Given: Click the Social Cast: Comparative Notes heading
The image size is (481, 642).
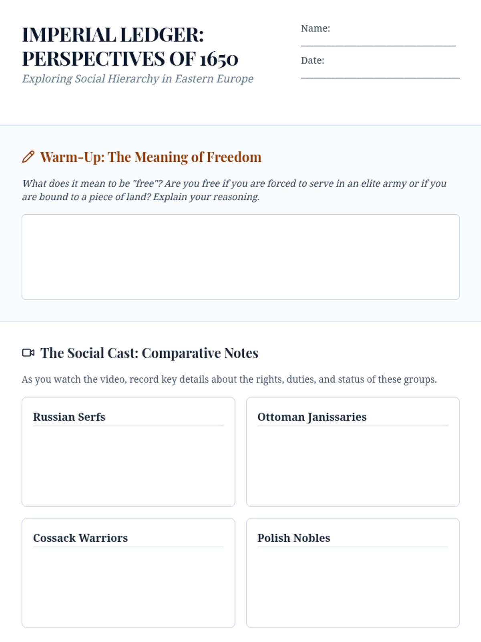Looking at the screenshot, I should 149,353.
